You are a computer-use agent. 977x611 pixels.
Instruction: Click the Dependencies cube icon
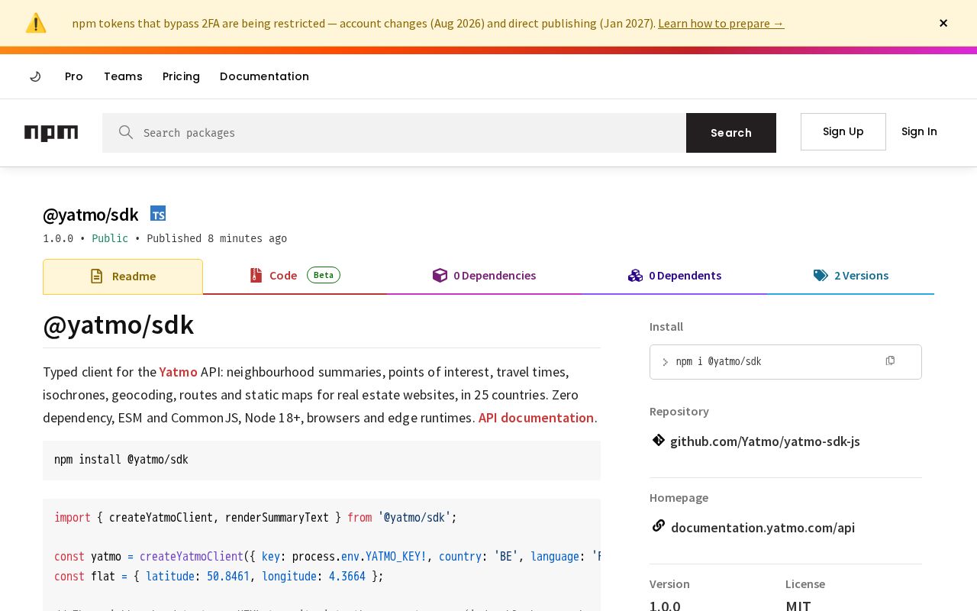440,276
